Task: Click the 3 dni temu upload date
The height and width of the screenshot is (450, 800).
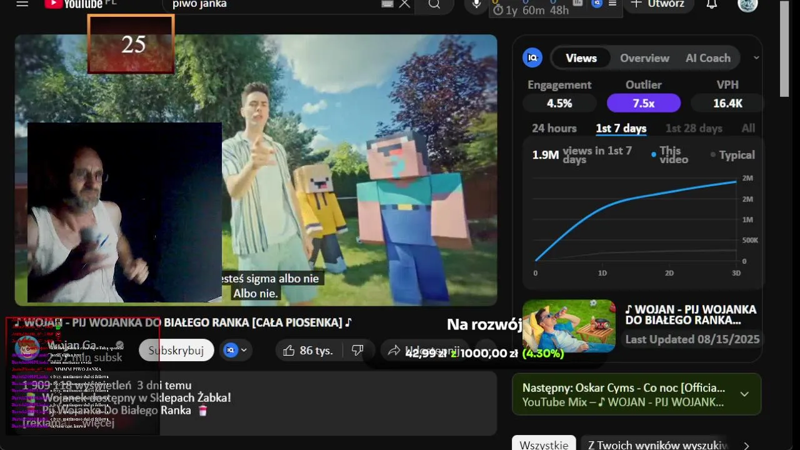Action: click(164, 385)
